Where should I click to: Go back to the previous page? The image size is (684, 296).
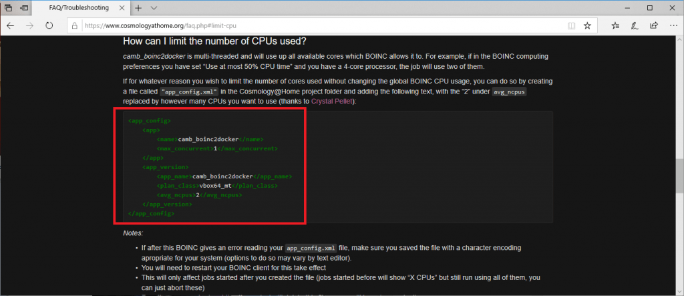click(10, 25)
